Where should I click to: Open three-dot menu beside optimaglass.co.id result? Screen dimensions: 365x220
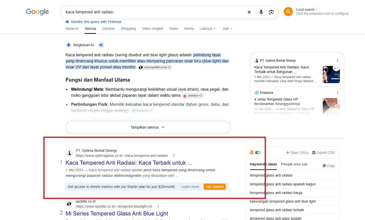pyautogui.click(x=174, y=156)
